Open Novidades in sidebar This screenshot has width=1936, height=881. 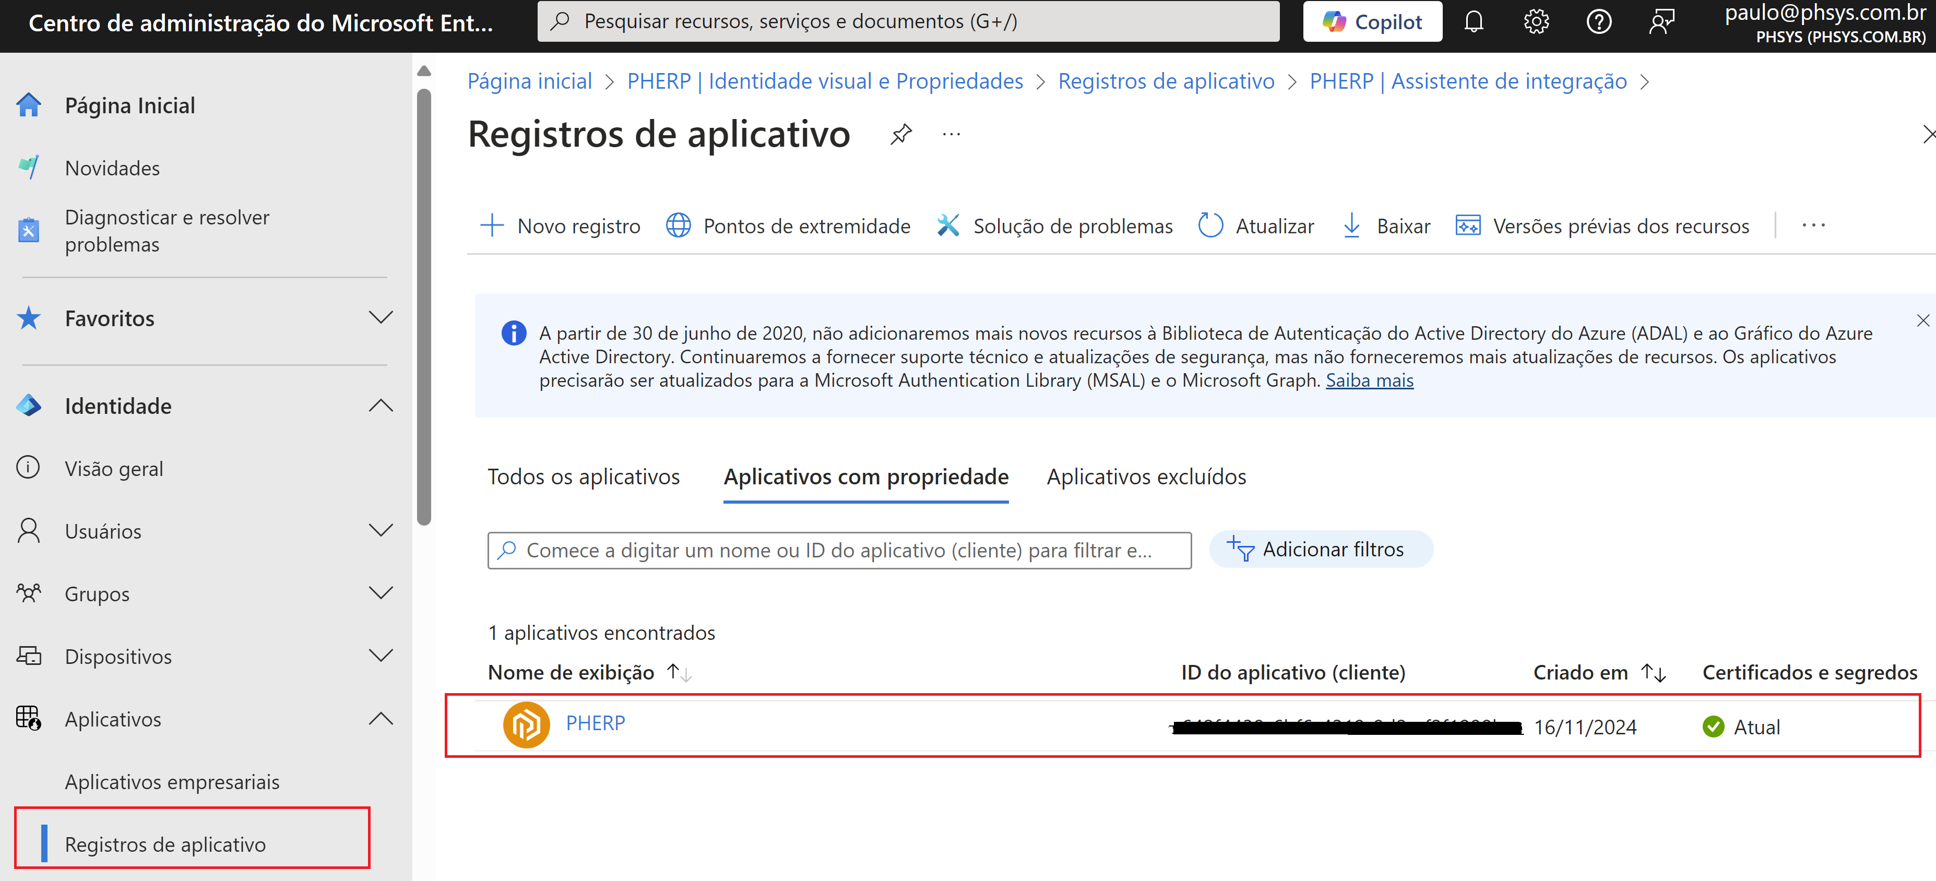coord(112,169)
